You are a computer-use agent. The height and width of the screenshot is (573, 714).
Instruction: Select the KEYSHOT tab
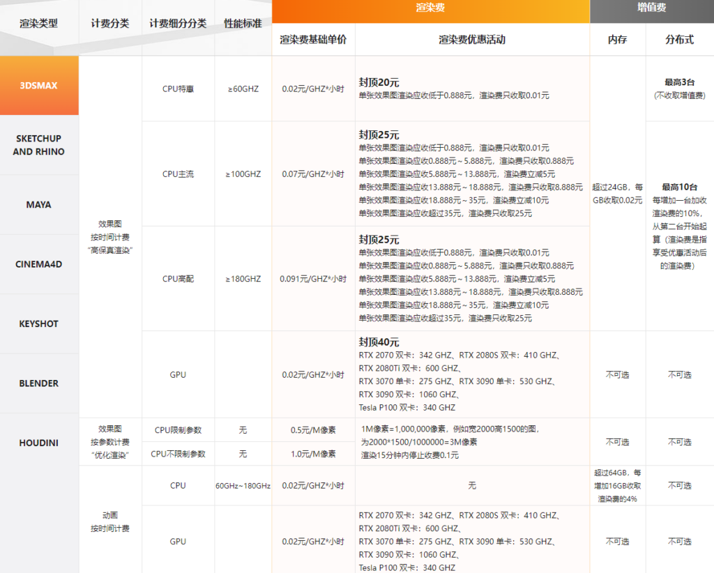coord(39,324)
